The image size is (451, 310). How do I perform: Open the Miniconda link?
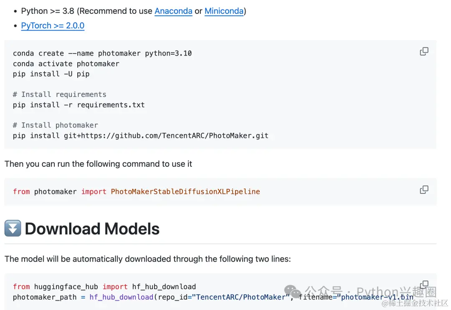(x=224, y=11)
